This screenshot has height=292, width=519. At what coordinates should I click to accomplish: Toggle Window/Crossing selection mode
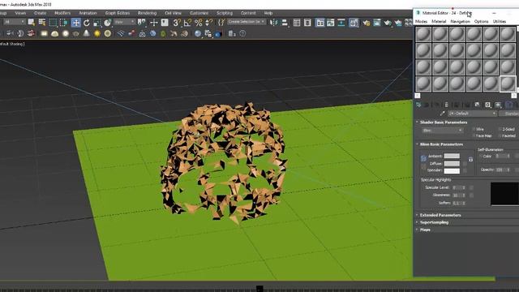[63, 23]
